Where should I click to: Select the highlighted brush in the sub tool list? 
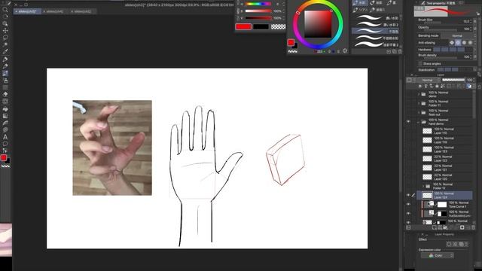click(x=375, y=32)
